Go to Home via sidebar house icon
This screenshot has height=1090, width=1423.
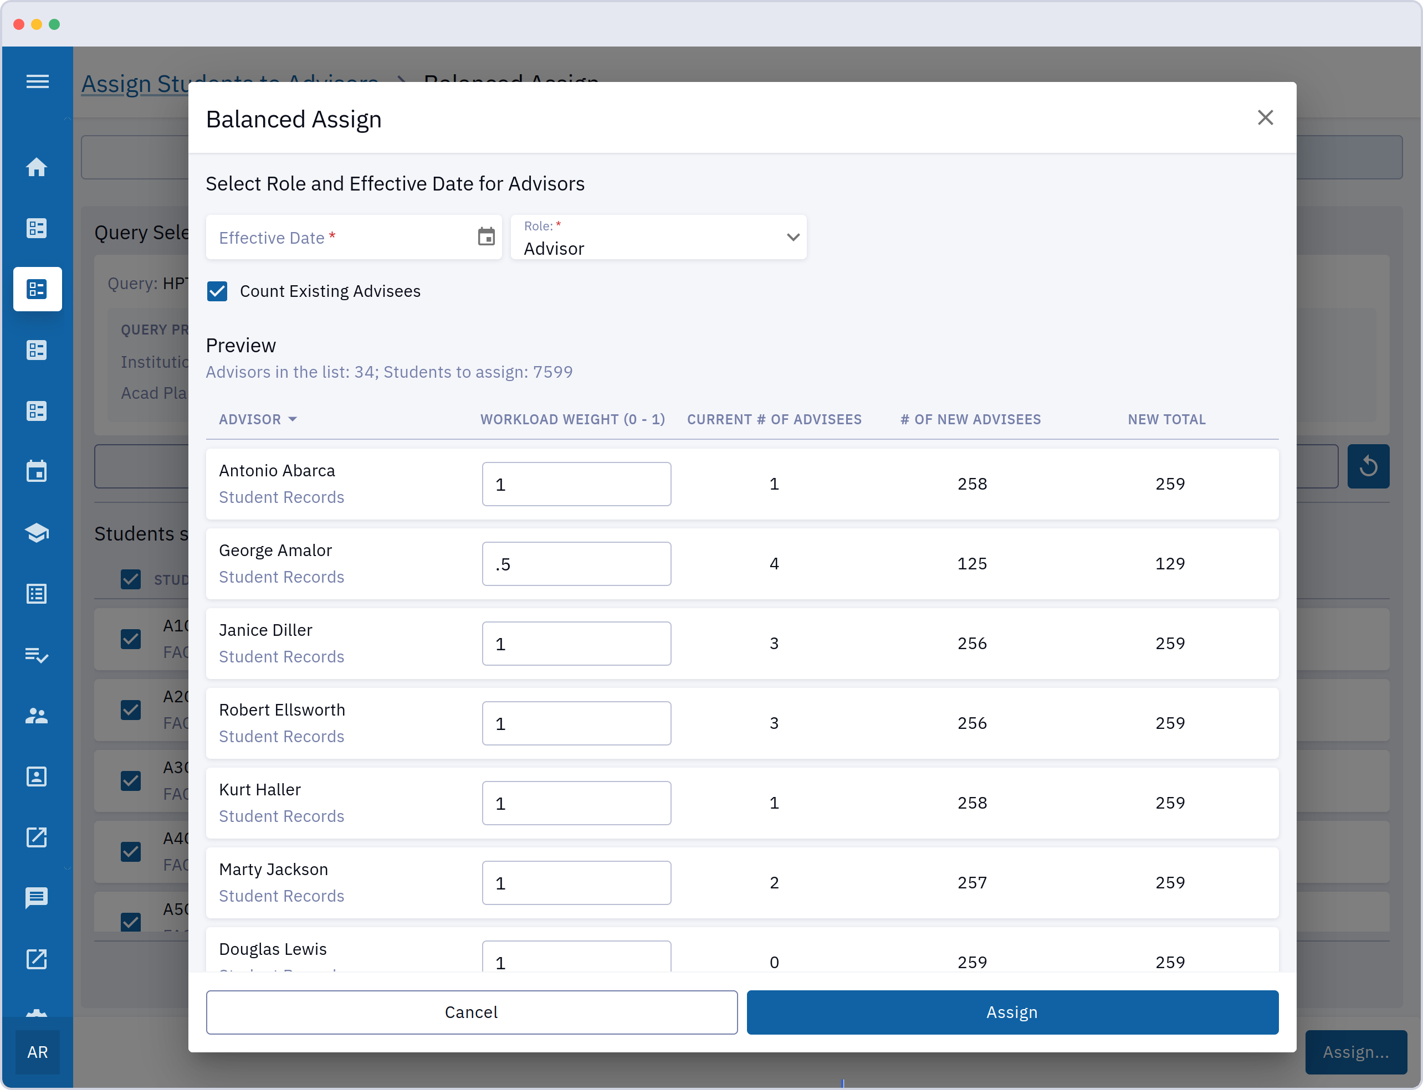[x=37, y=167]
